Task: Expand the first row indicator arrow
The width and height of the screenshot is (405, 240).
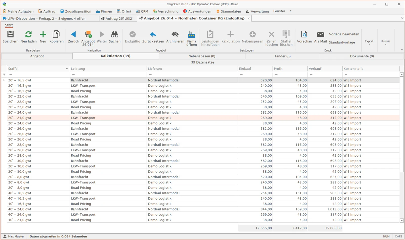Action: tap(4, 80)
